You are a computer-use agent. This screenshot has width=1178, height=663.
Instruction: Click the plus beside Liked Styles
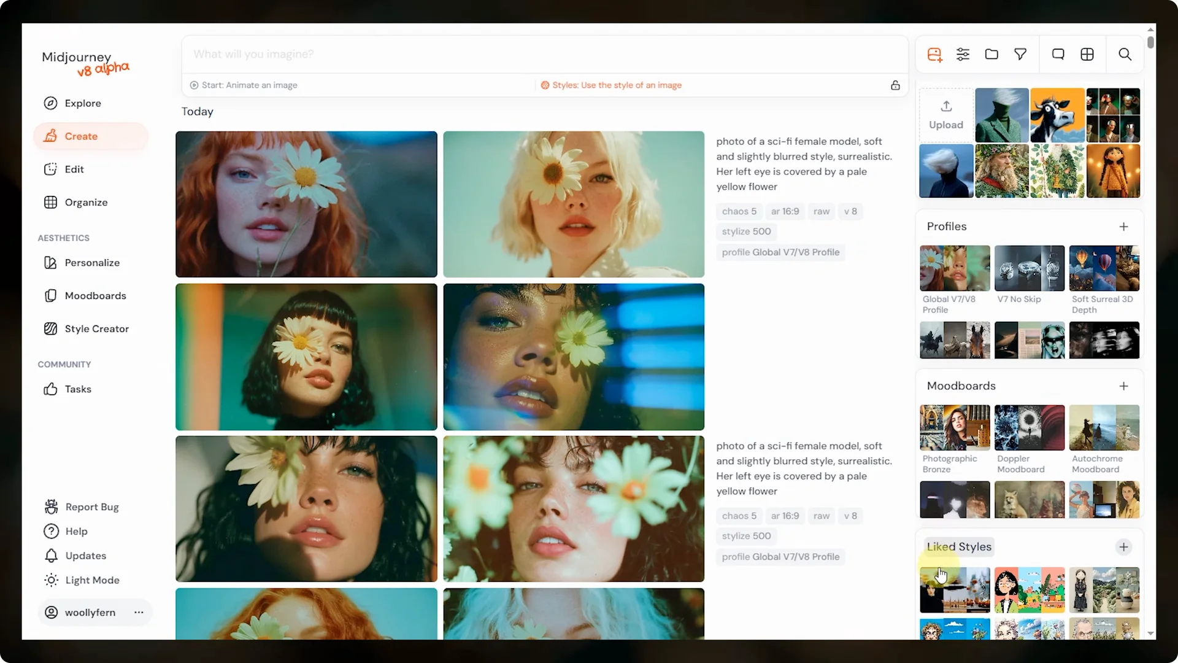pyautogui.click(x=1123, y=547)
